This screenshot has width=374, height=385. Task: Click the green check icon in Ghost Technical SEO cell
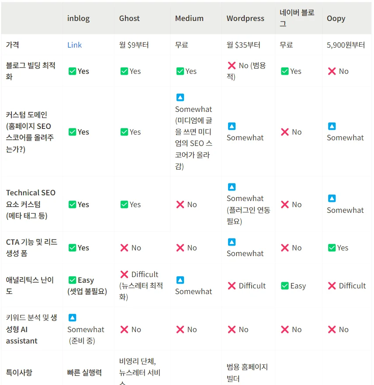pyautogui.click(x=124, y=205)
